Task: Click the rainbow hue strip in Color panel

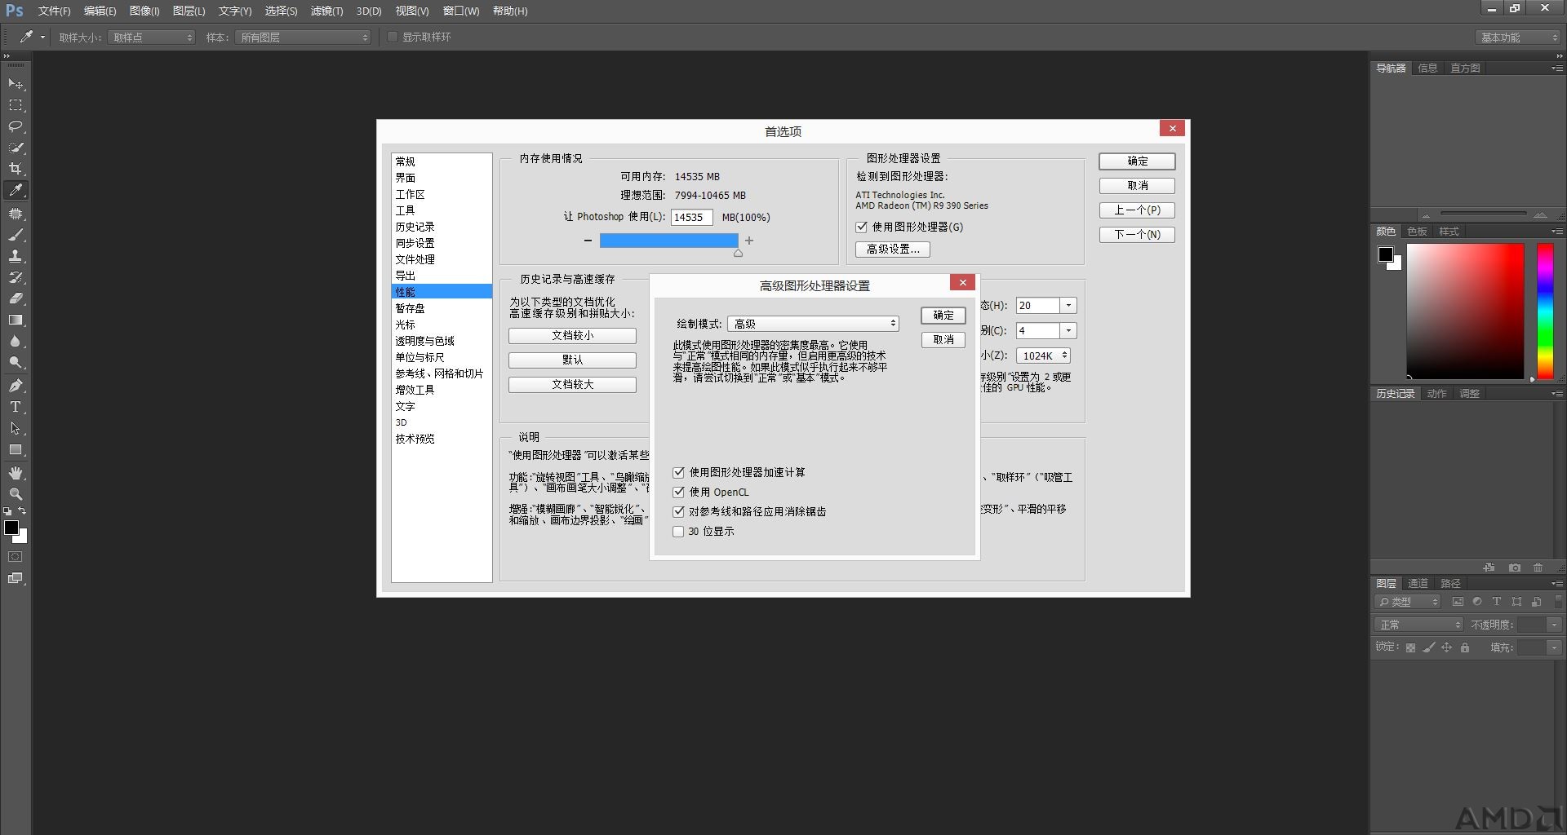Action: point(1545,311)
